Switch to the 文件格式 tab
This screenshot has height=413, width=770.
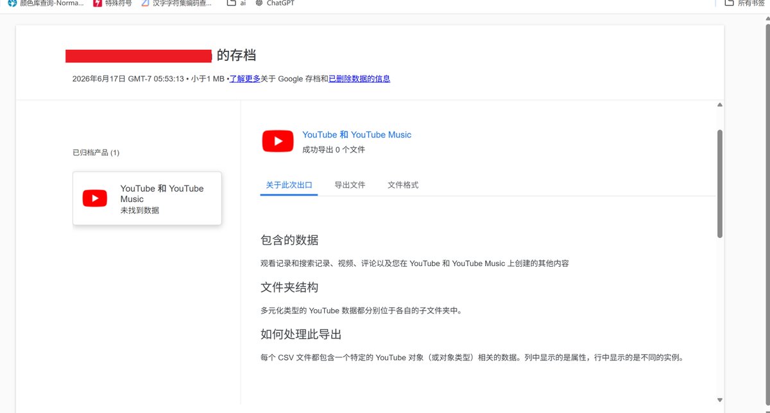403,185
